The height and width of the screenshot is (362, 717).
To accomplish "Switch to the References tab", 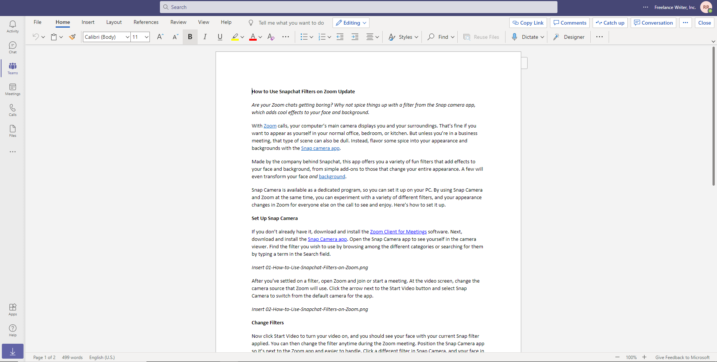I will pos(146,22).
